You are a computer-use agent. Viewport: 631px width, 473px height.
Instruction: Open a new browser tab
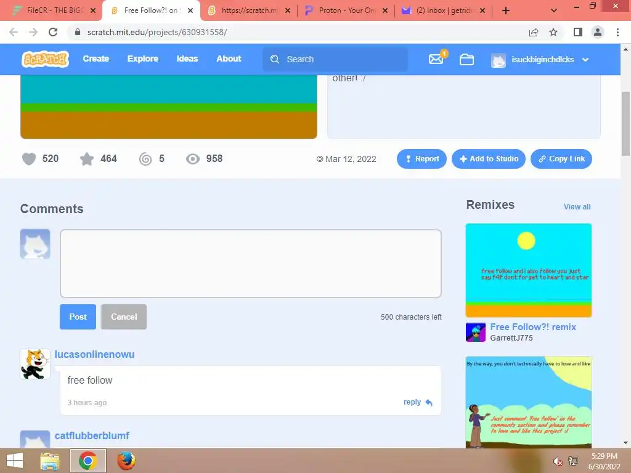coord(506,10)
